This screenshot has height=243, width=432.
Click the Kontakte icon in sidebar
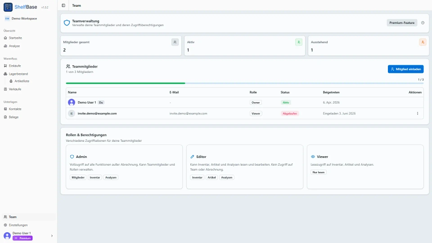[x=5, y=109]
